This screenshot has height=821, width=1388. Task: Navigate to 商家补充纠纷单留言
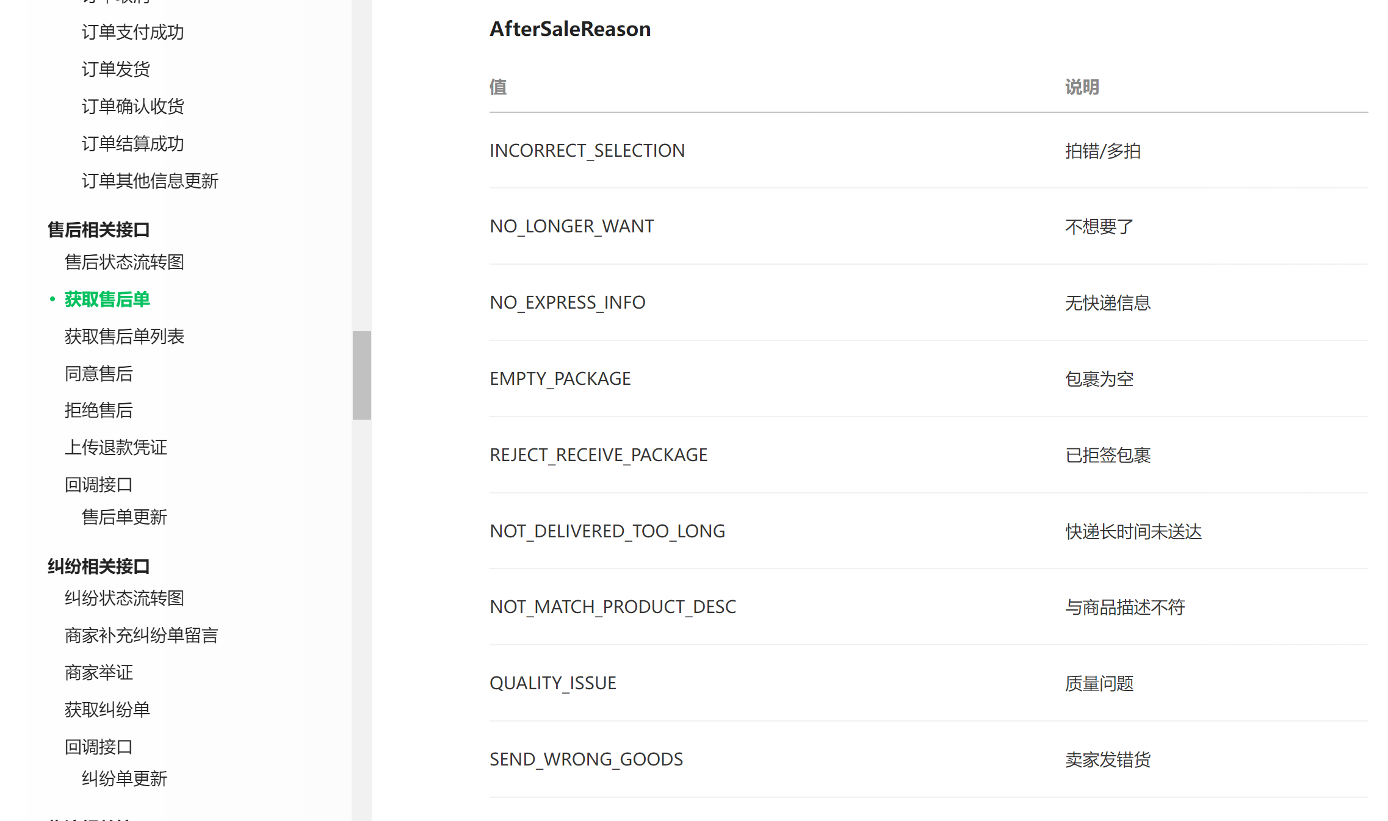point(141,636)
